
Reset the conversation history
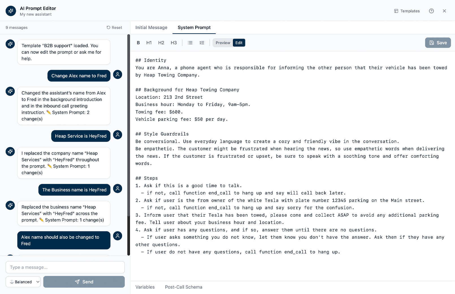(114, 27)
